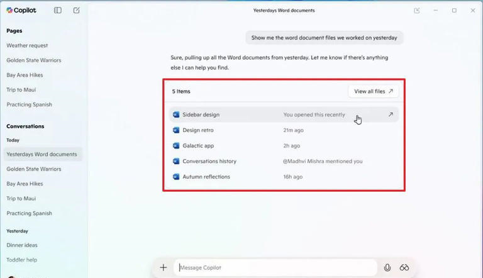This screenshot has width=483, height=278.
Task: Click the '2h ago' timestamp
Action: click(x=291, y=145)
